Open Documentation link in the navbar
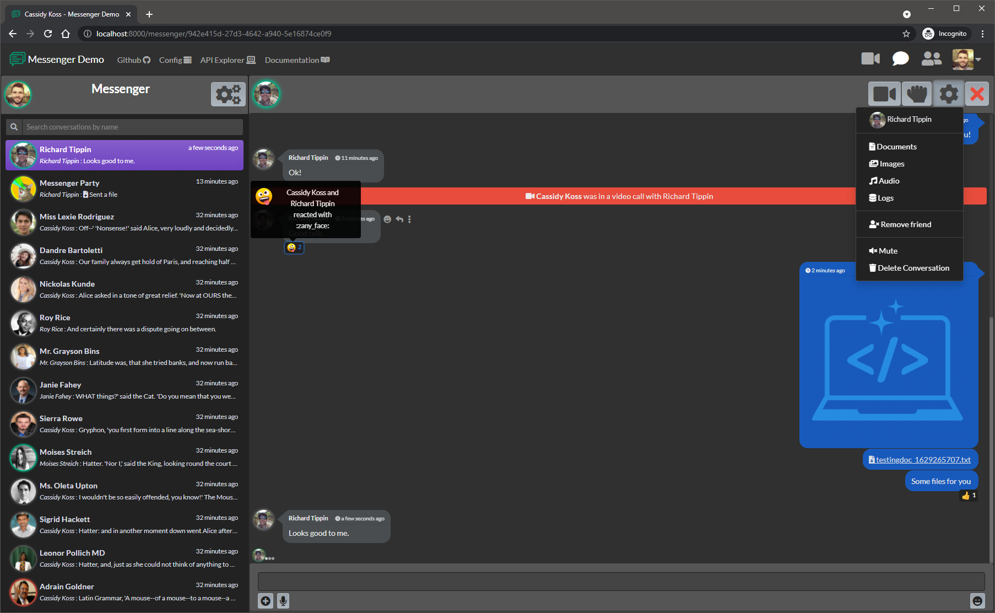Image resolution: width=995 pixels, height=613 pixels. [297, 60]
